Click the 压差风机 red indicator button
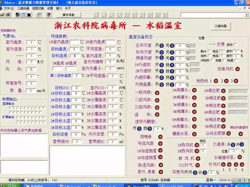 (x=238, y=69)
